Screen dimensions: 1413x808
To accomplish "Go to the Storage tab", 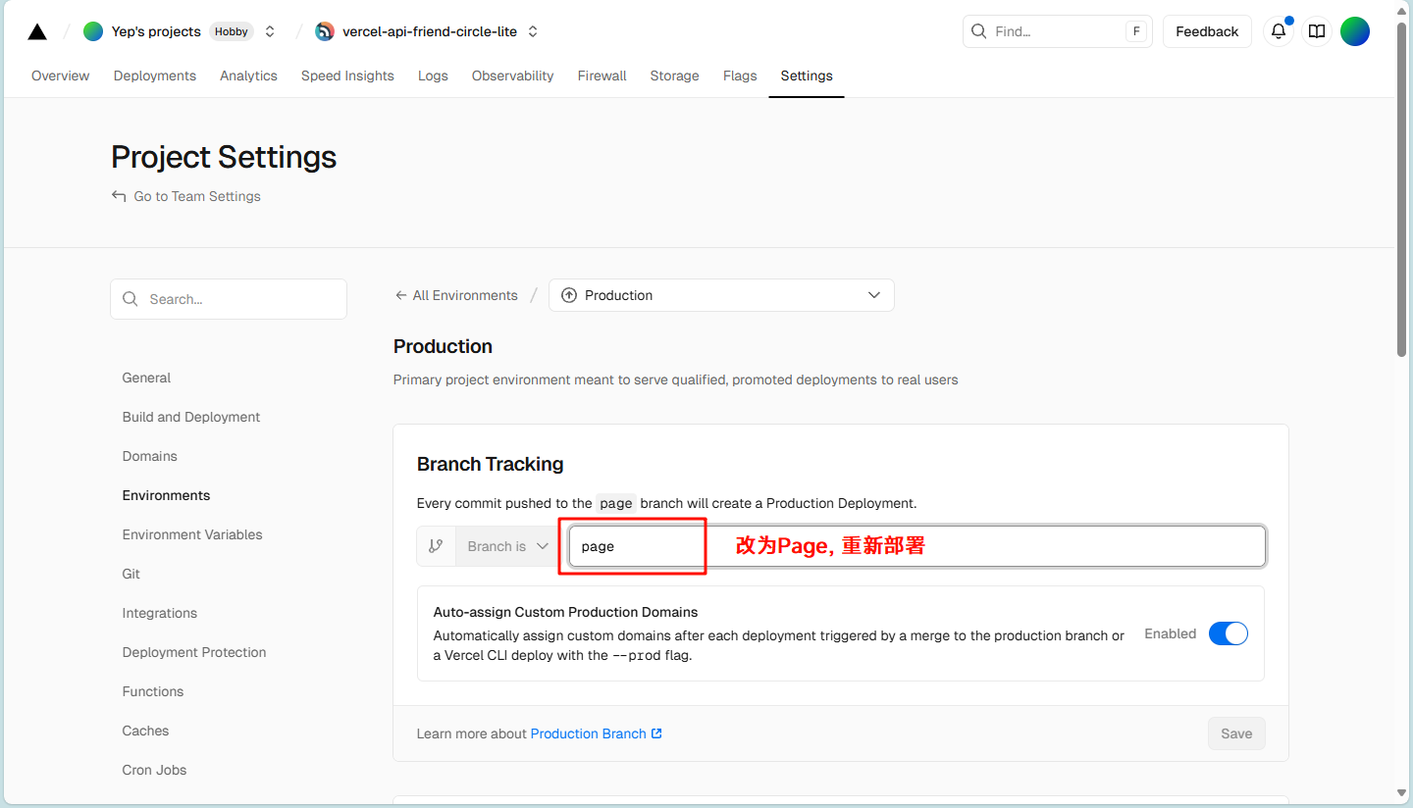I will click(x=674, y=76).
